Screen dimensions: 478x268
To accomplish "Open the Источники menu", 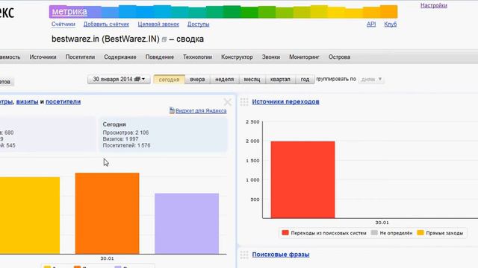I will coord(43,57).
